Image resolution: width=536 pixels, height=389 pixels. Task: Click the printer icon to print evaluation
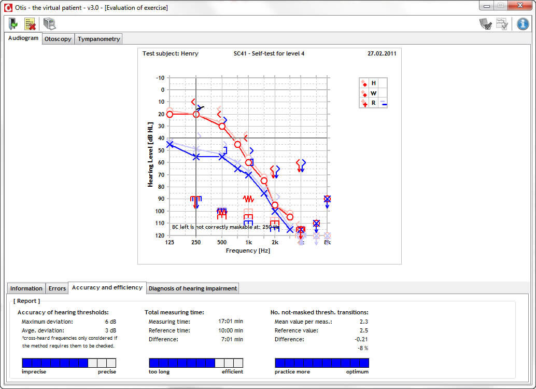click(x=49, y=24)
